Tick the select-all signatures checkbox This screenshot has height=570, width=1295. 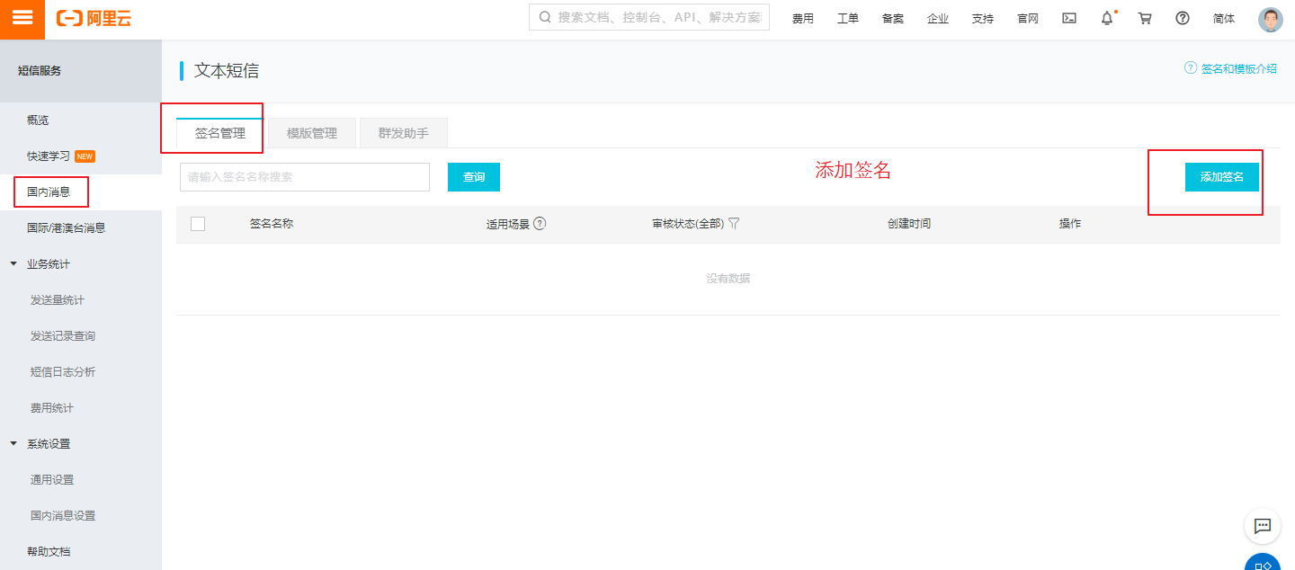tap(198, 224)
